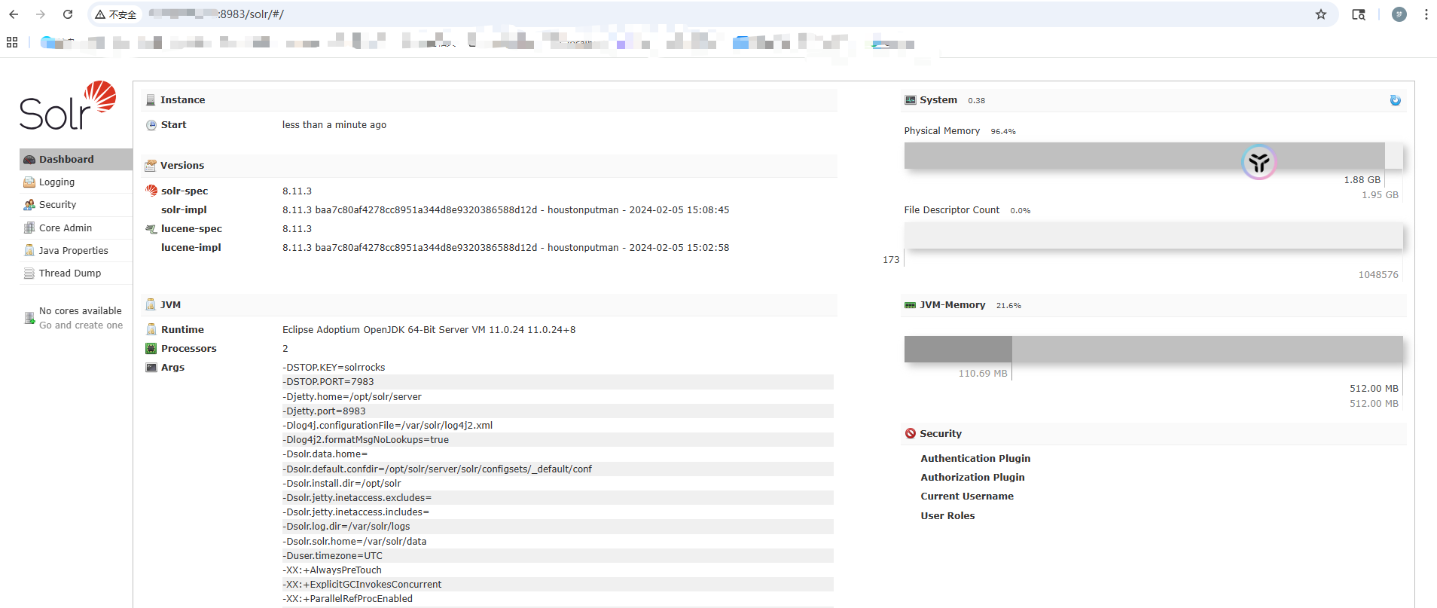Click the No cores available icon
Image resolution: width=1437 pixels, height=608 pixels.
click(x=29, y=318)
